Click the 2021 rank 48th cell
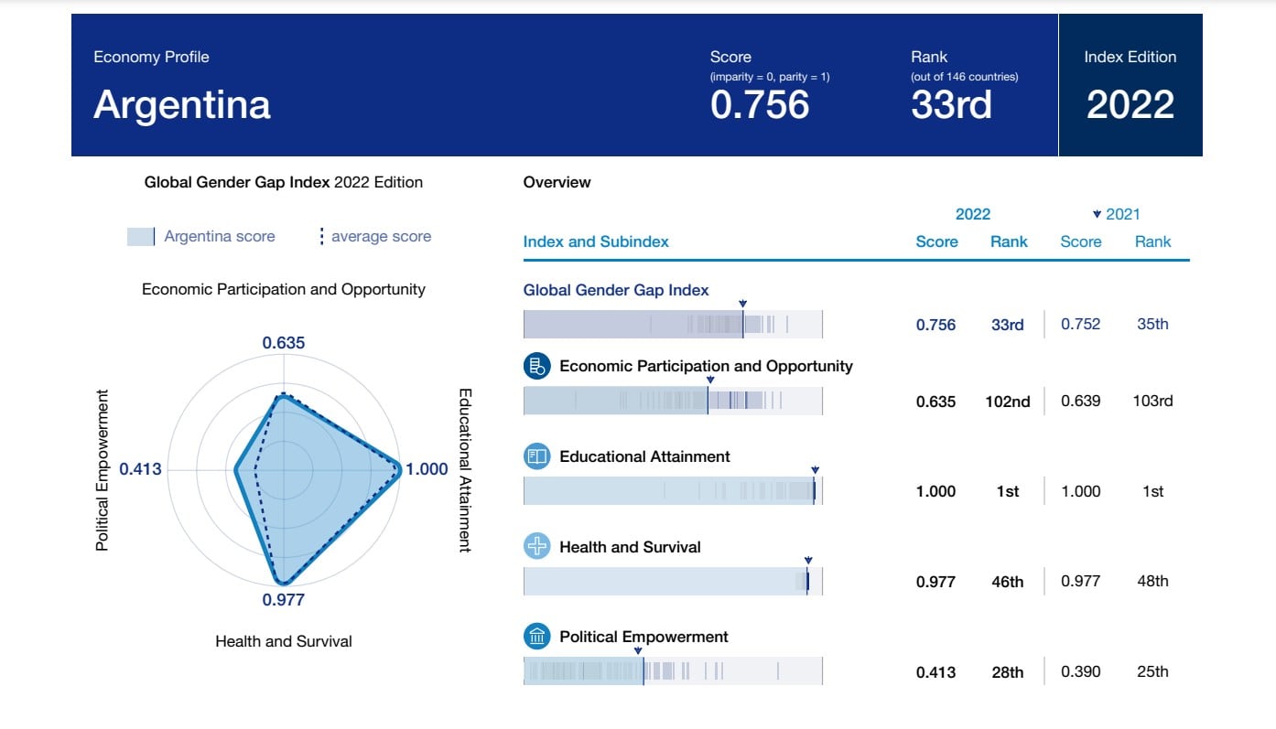 (1152, 581)
